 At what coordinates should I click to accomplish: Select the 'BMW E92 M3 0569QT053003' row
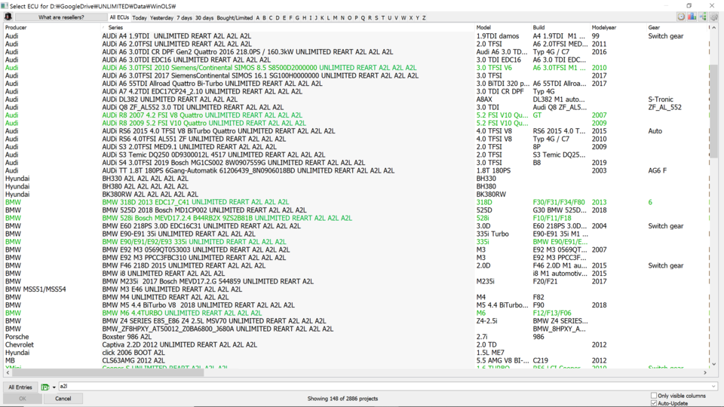(355, 249)
